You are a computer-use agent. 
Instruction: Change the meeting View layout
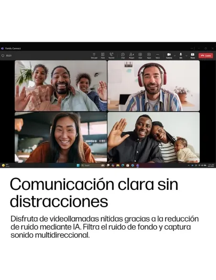click(x=140, y=56)
